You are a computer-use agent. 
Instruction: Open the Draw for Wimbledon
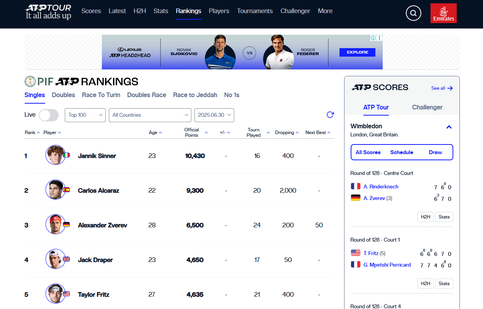[x=435, y=152]
